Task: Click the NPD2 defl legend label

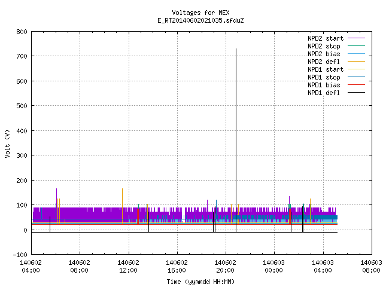Action: [x=324, y=62]
